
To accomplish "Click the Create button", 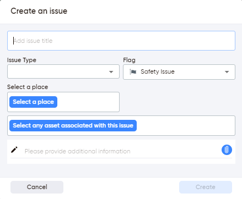I will [x=206, y=187].
